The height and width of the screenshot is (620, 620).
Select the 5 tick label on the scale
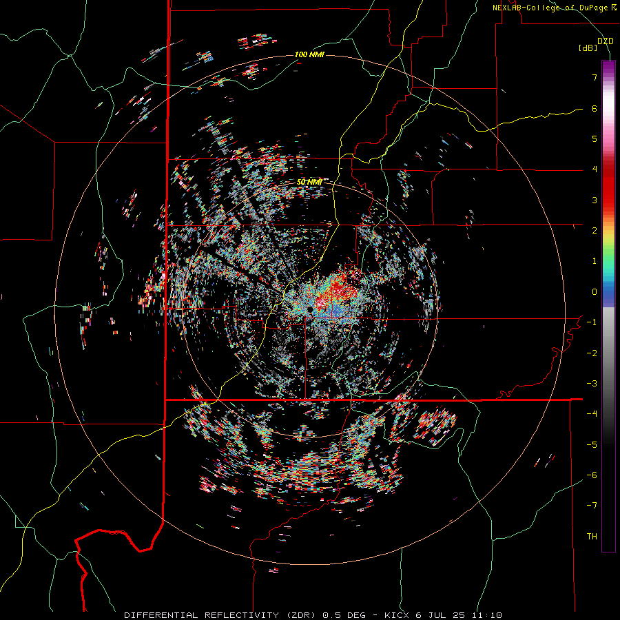pos(595,138)
